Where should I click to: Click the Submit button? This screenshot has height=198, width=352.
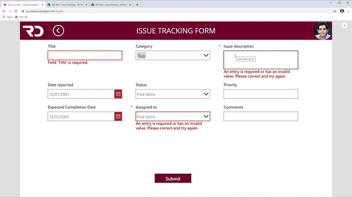pos(173,178)
